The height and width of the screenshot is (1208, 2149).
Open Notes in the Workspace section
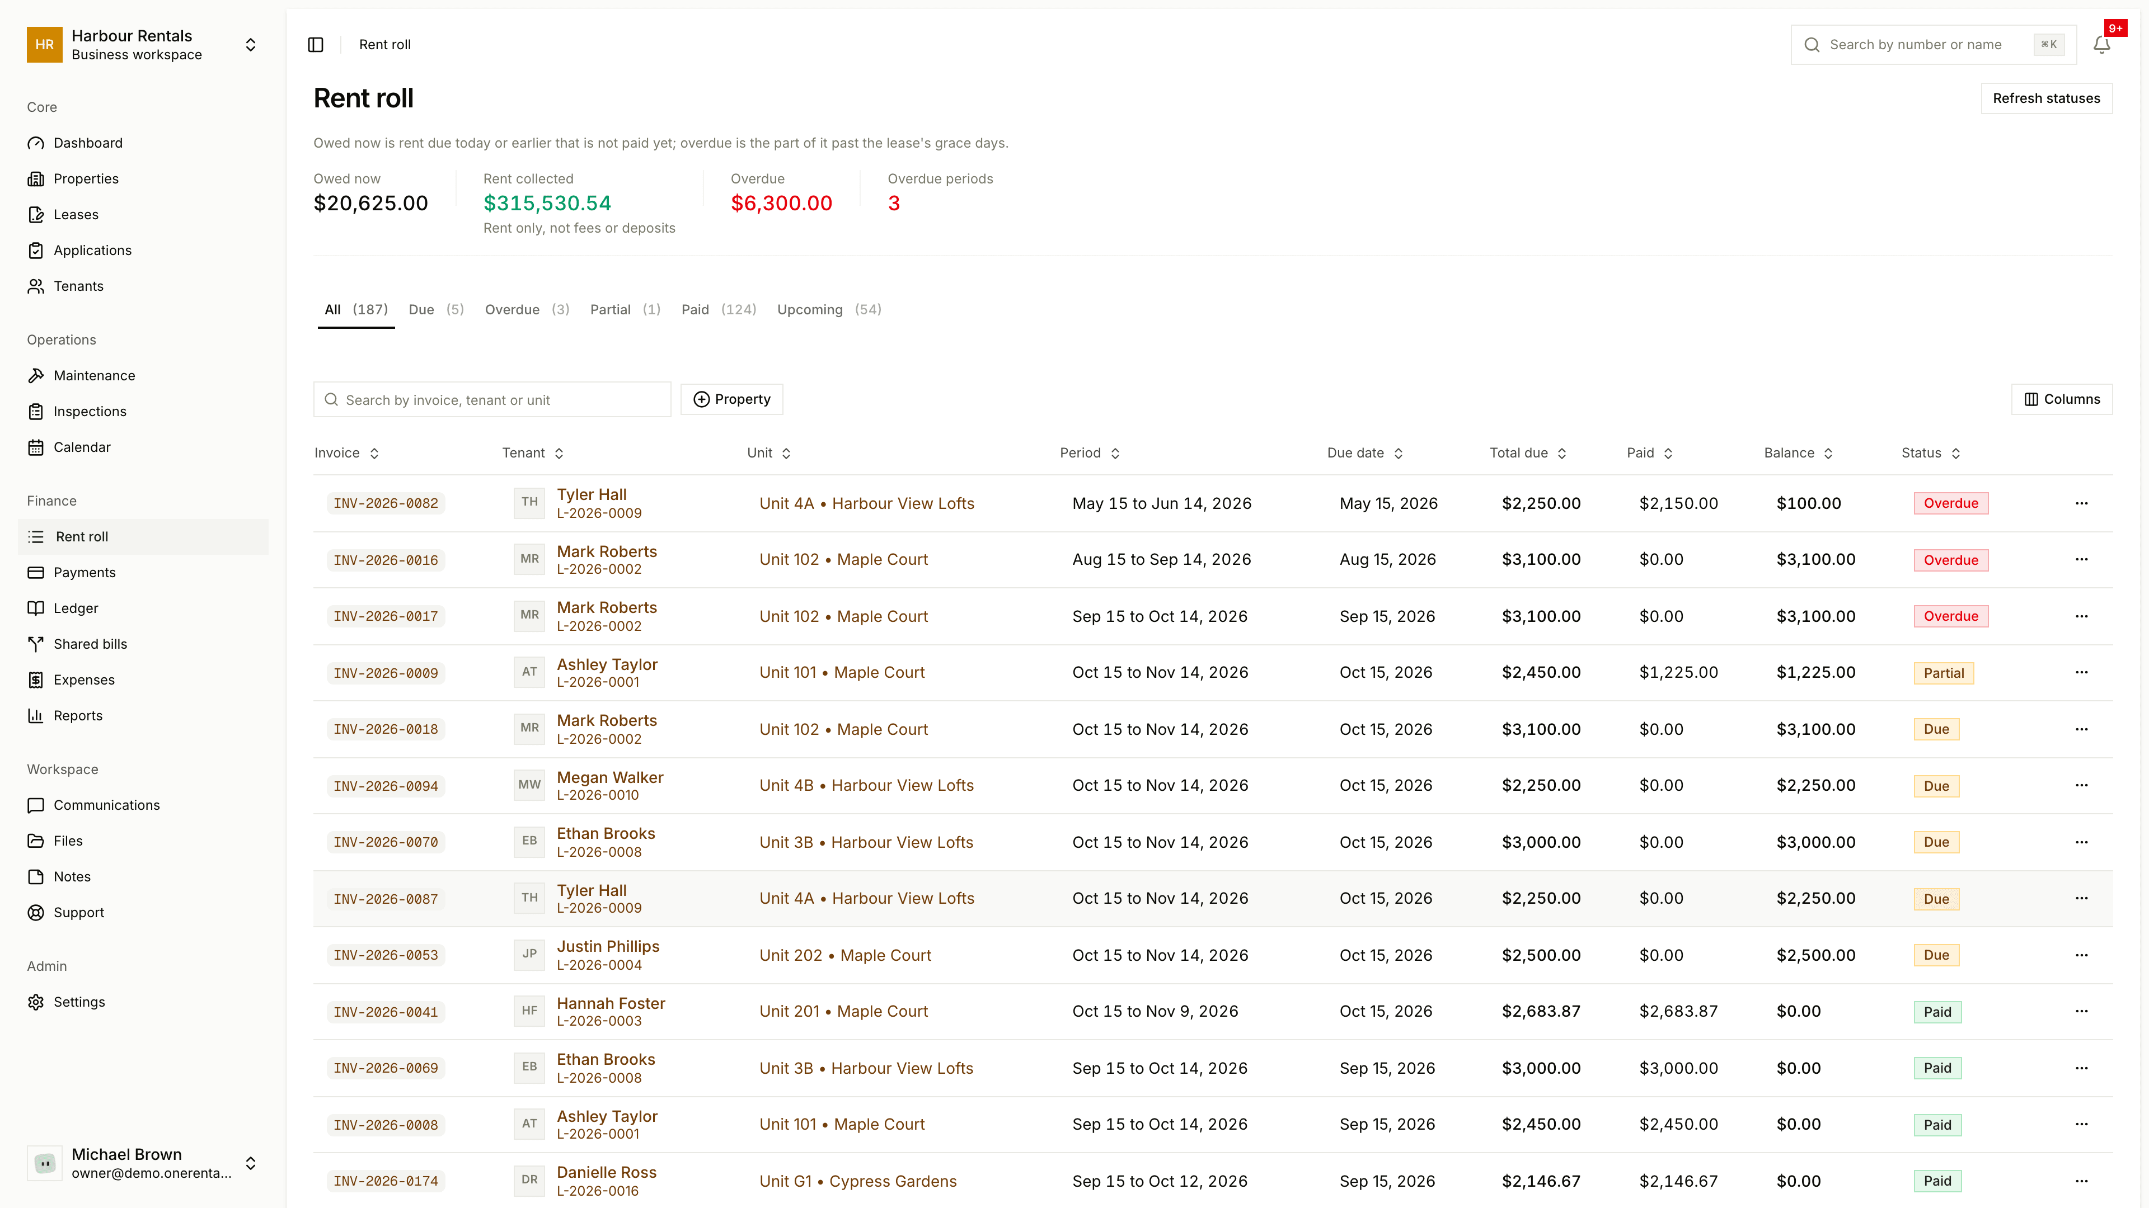[x=143, y=877]
